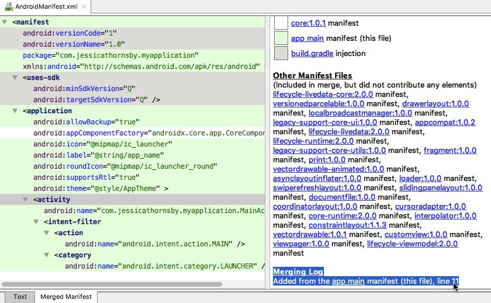This screenshot has height=303, width=491.
Task: Collapse the manifest root node
Action: click(5, 22)
